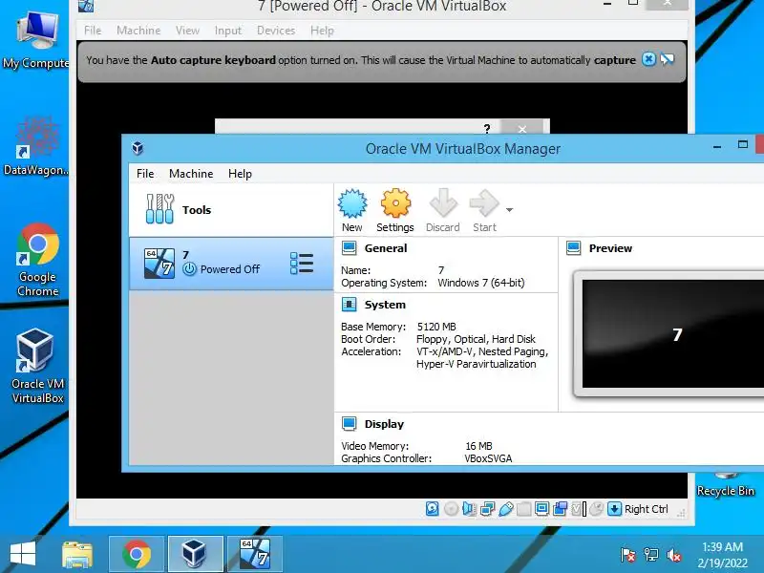Click the VM preview thumbnail

672,333
